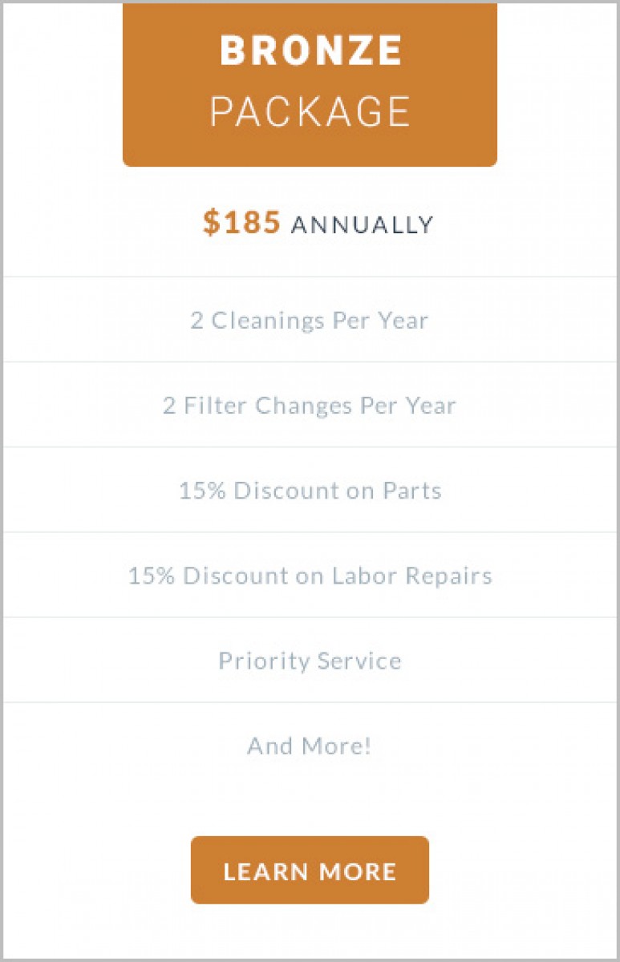The image size is (620, 962).
Task: Select the Priority Service feature row
Action: pos(310,661)
